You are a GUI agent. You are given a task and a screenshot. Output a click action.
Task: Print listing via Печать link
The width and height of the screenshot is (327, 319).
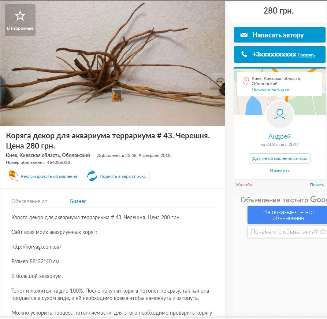(x=317, y=185)
